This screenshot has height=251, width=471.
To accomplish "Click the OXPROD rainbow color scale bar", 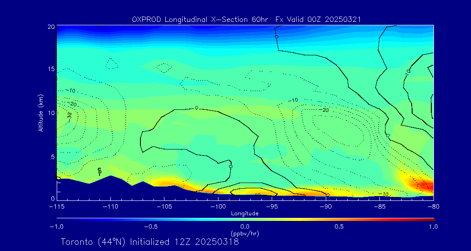I will coord(246,220).
